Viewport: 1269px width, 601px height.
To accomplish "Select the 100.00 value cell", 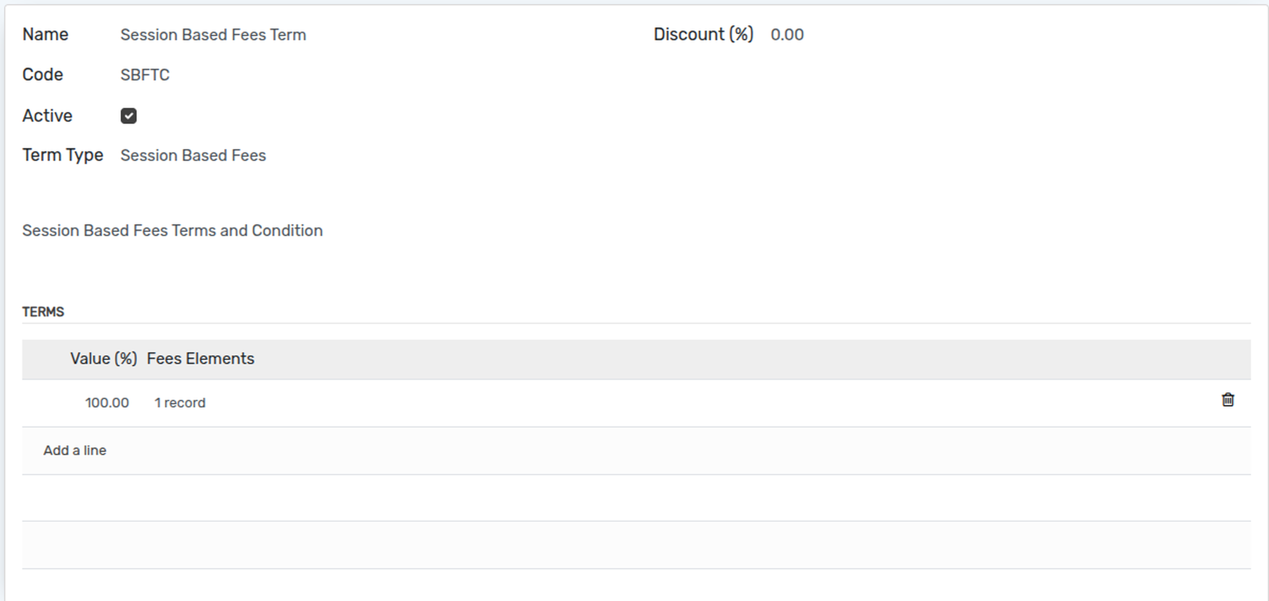I will pyautogui.click(x=107, y=403).
